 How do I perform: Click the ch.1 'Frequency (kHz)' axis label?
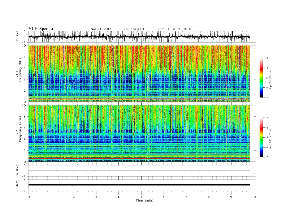[x=20, y=69]
